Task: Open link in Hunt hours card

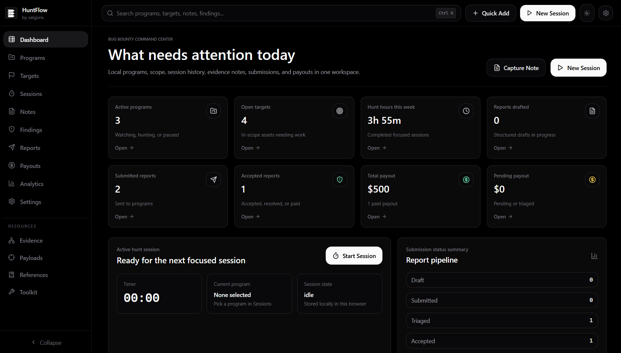Action: tap(377, 148)
